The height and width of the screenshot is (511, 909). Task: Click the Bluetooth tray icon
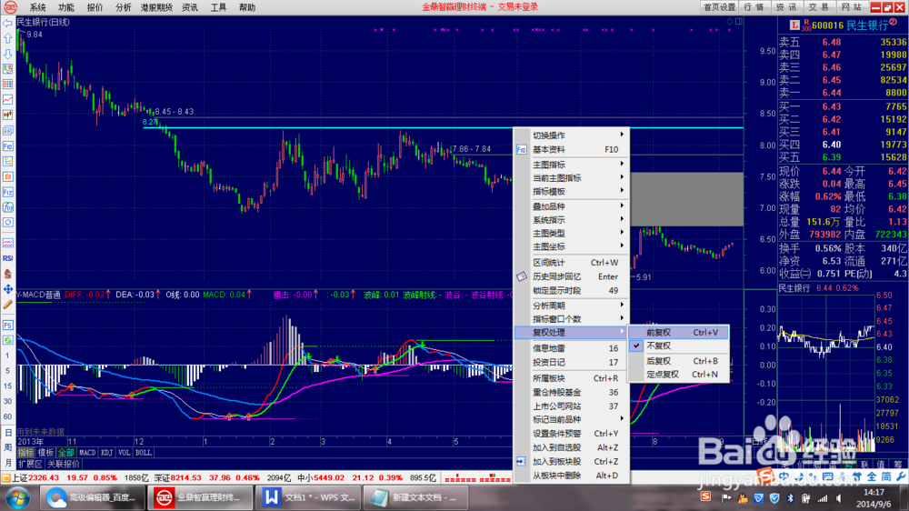pyautogui.click(x=790, y=498)
